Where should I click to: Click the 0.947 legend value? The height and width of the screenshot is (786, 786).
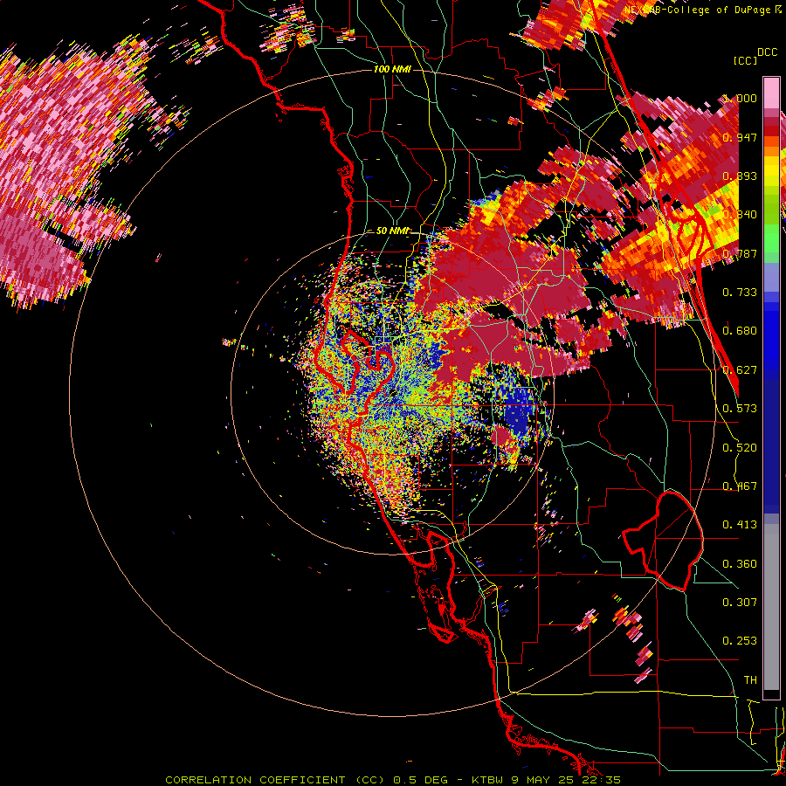[740, 137]
